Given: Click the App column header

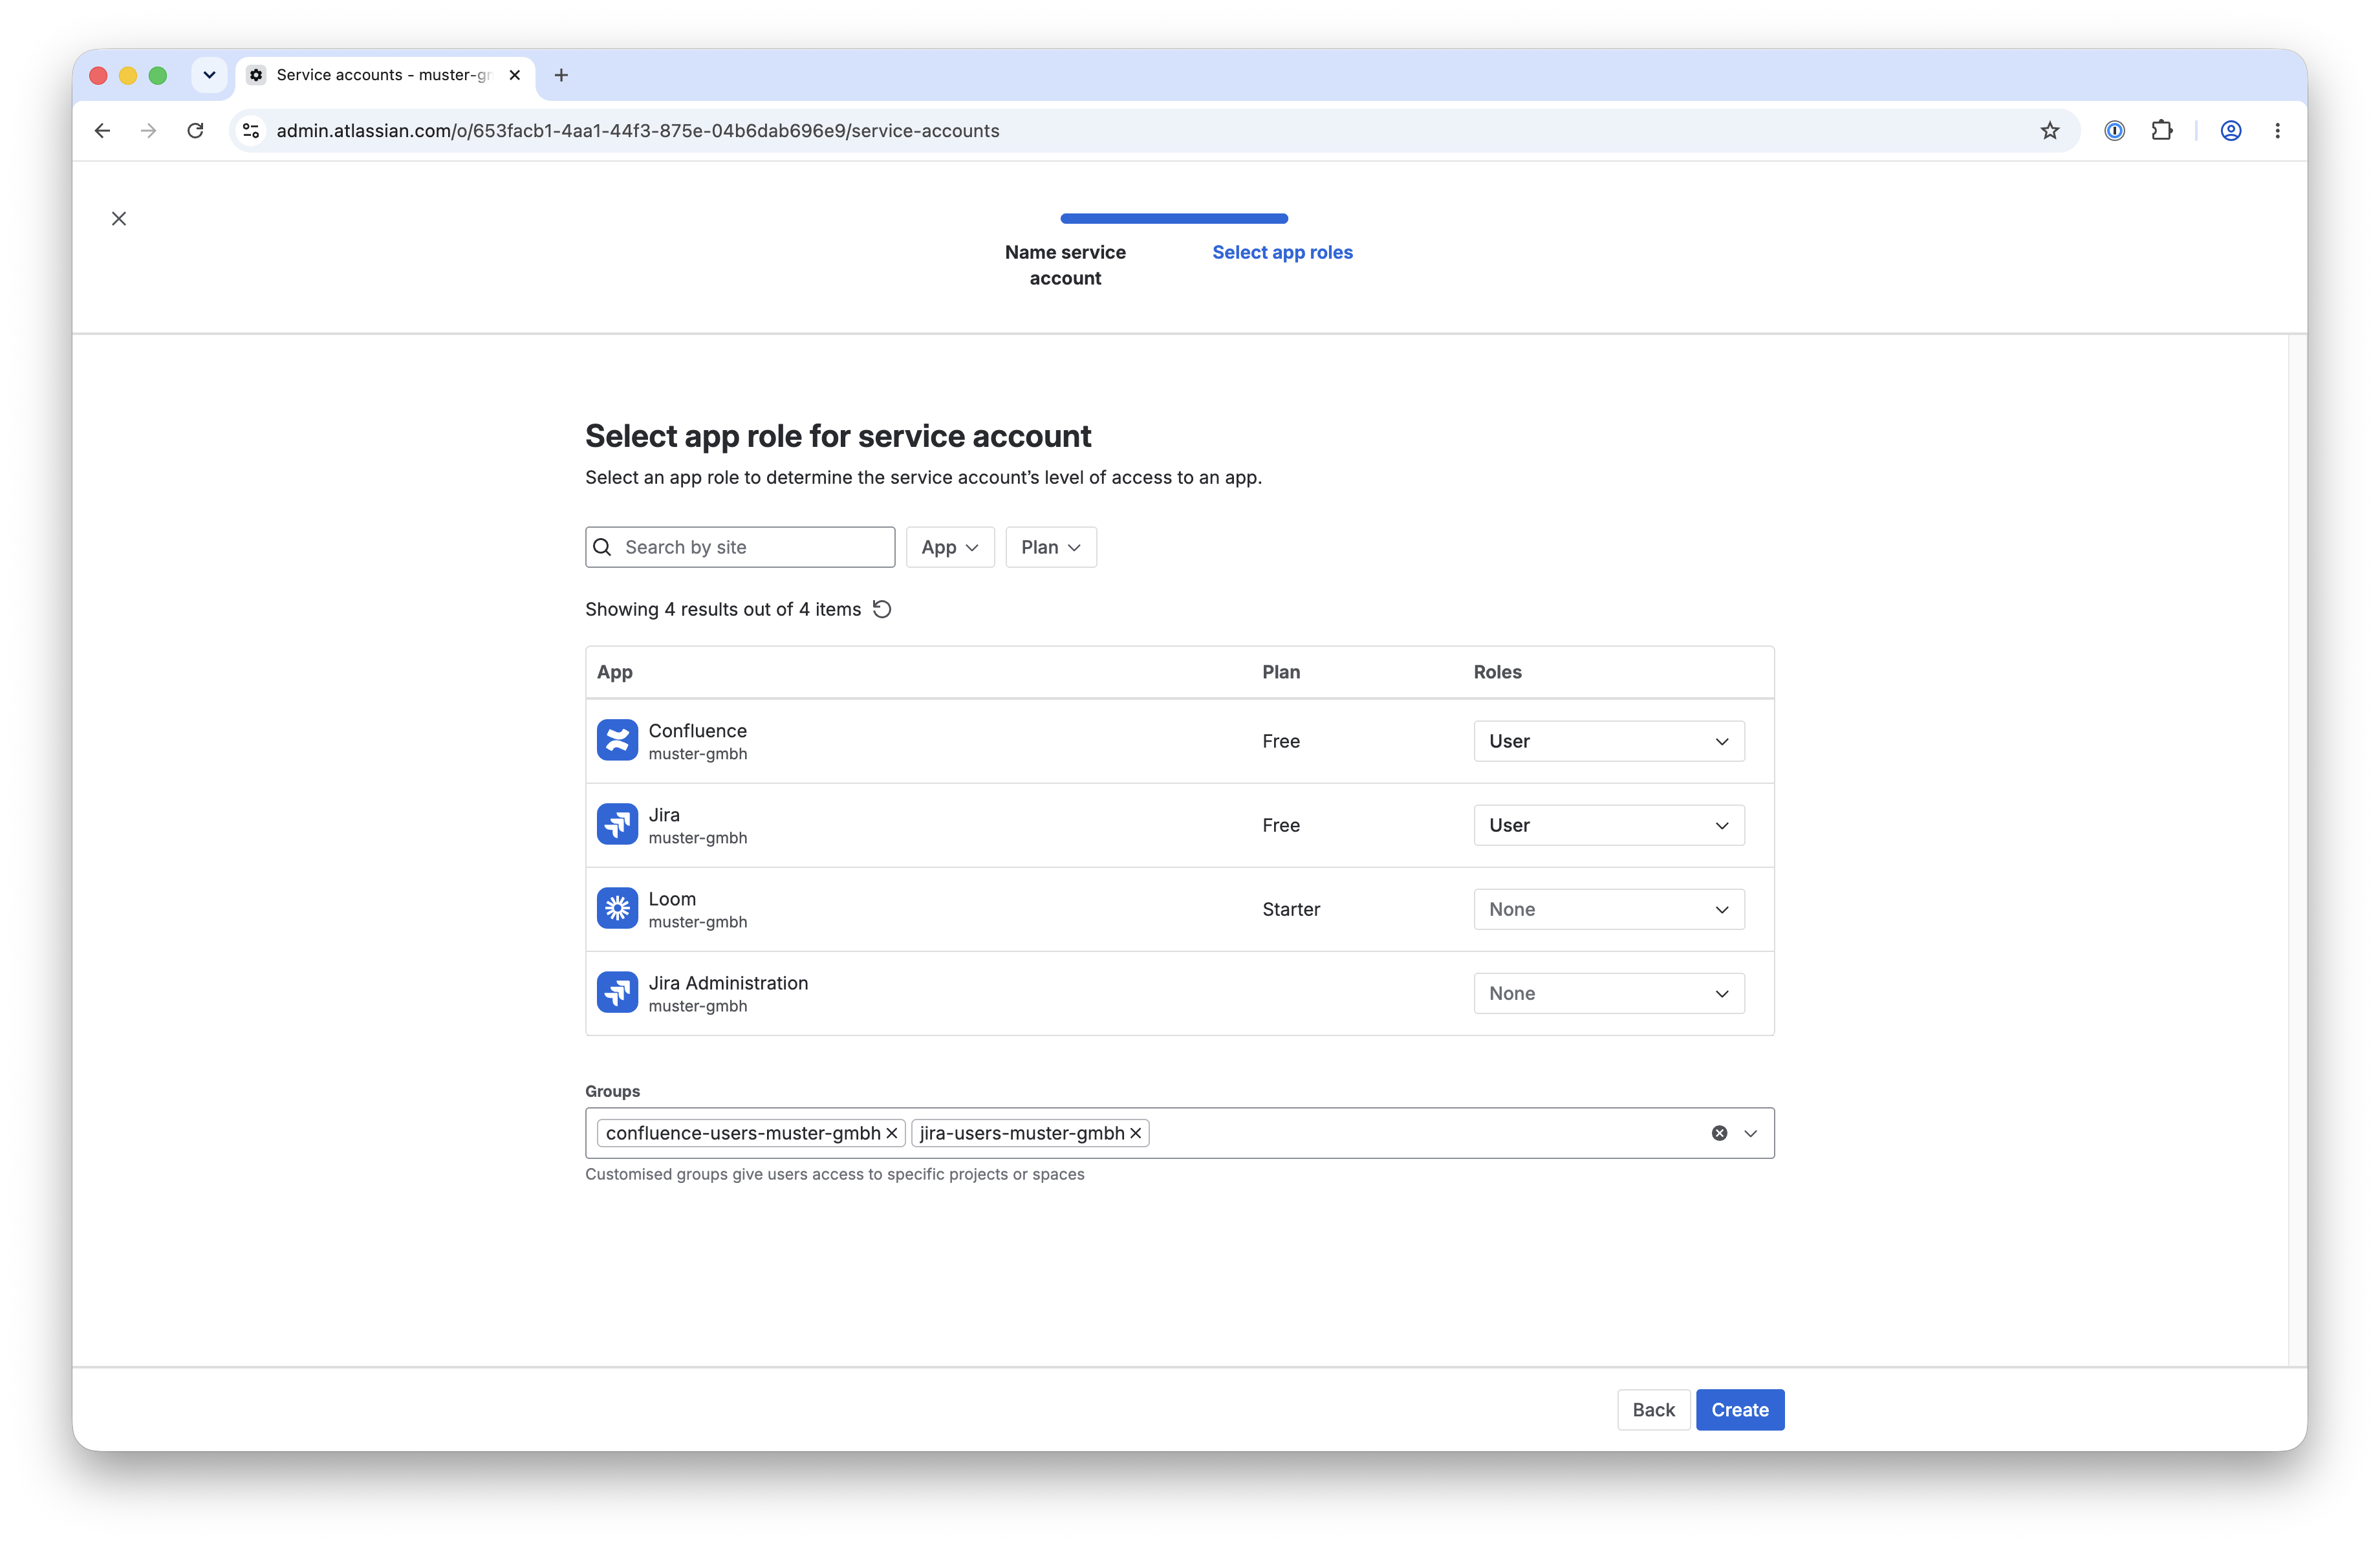Looking at the screenshot, I should point(615,672).
